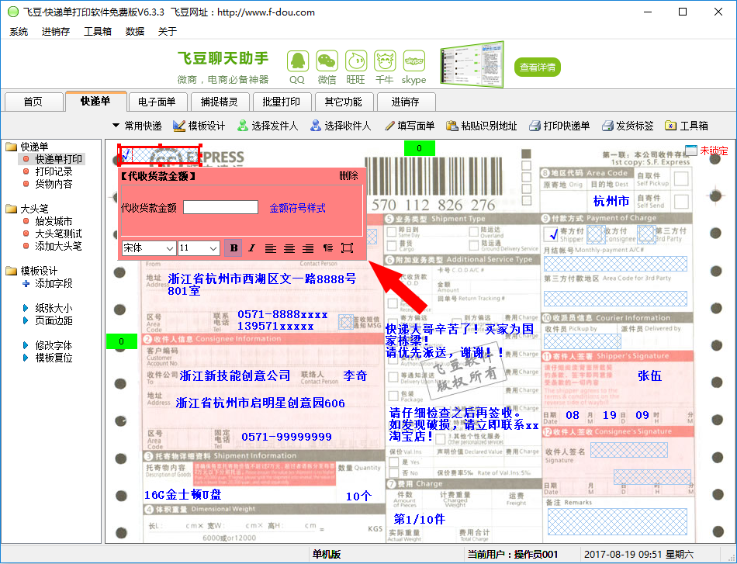Click the green 飞豆 app icon in title bar

tap(13, 12)
